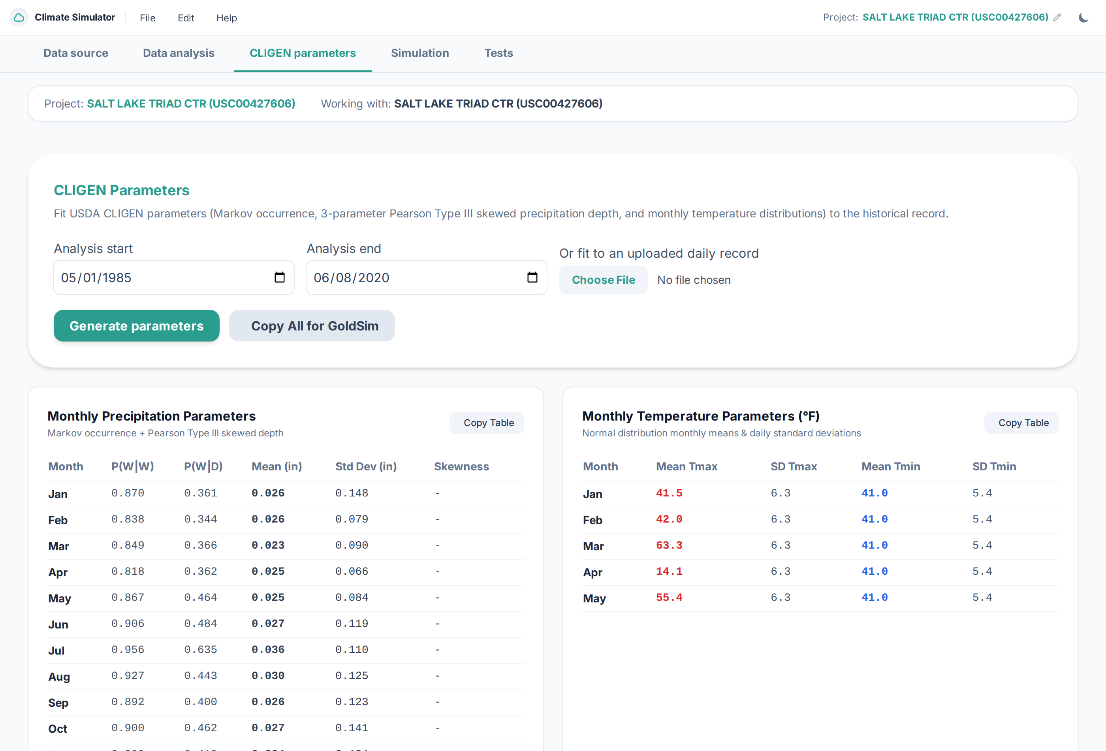The image size is (1106, 751).
Task: Copy the Monthly Temperature Parameters table
Action: pyautogui.click(x=1021, y=423)
